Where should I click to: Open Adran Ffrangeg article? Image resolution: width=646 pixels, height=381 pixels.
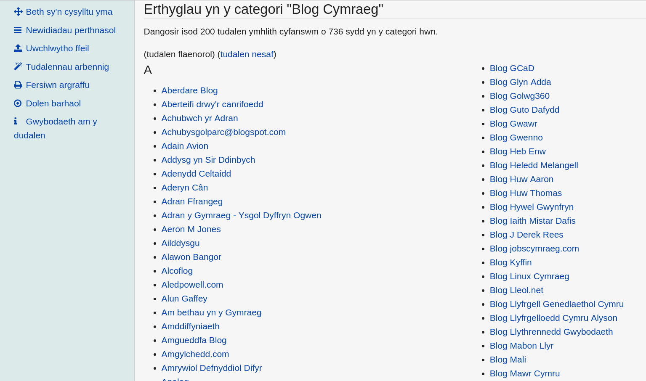coord(192,201)
